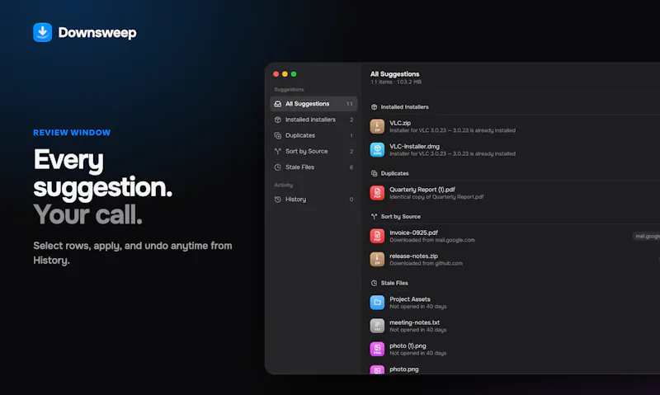Image resolution: width=660 pixels, height=395 pixels.
Task: Click the meeting-notes.txt file icon
Action: coord(377,326)
